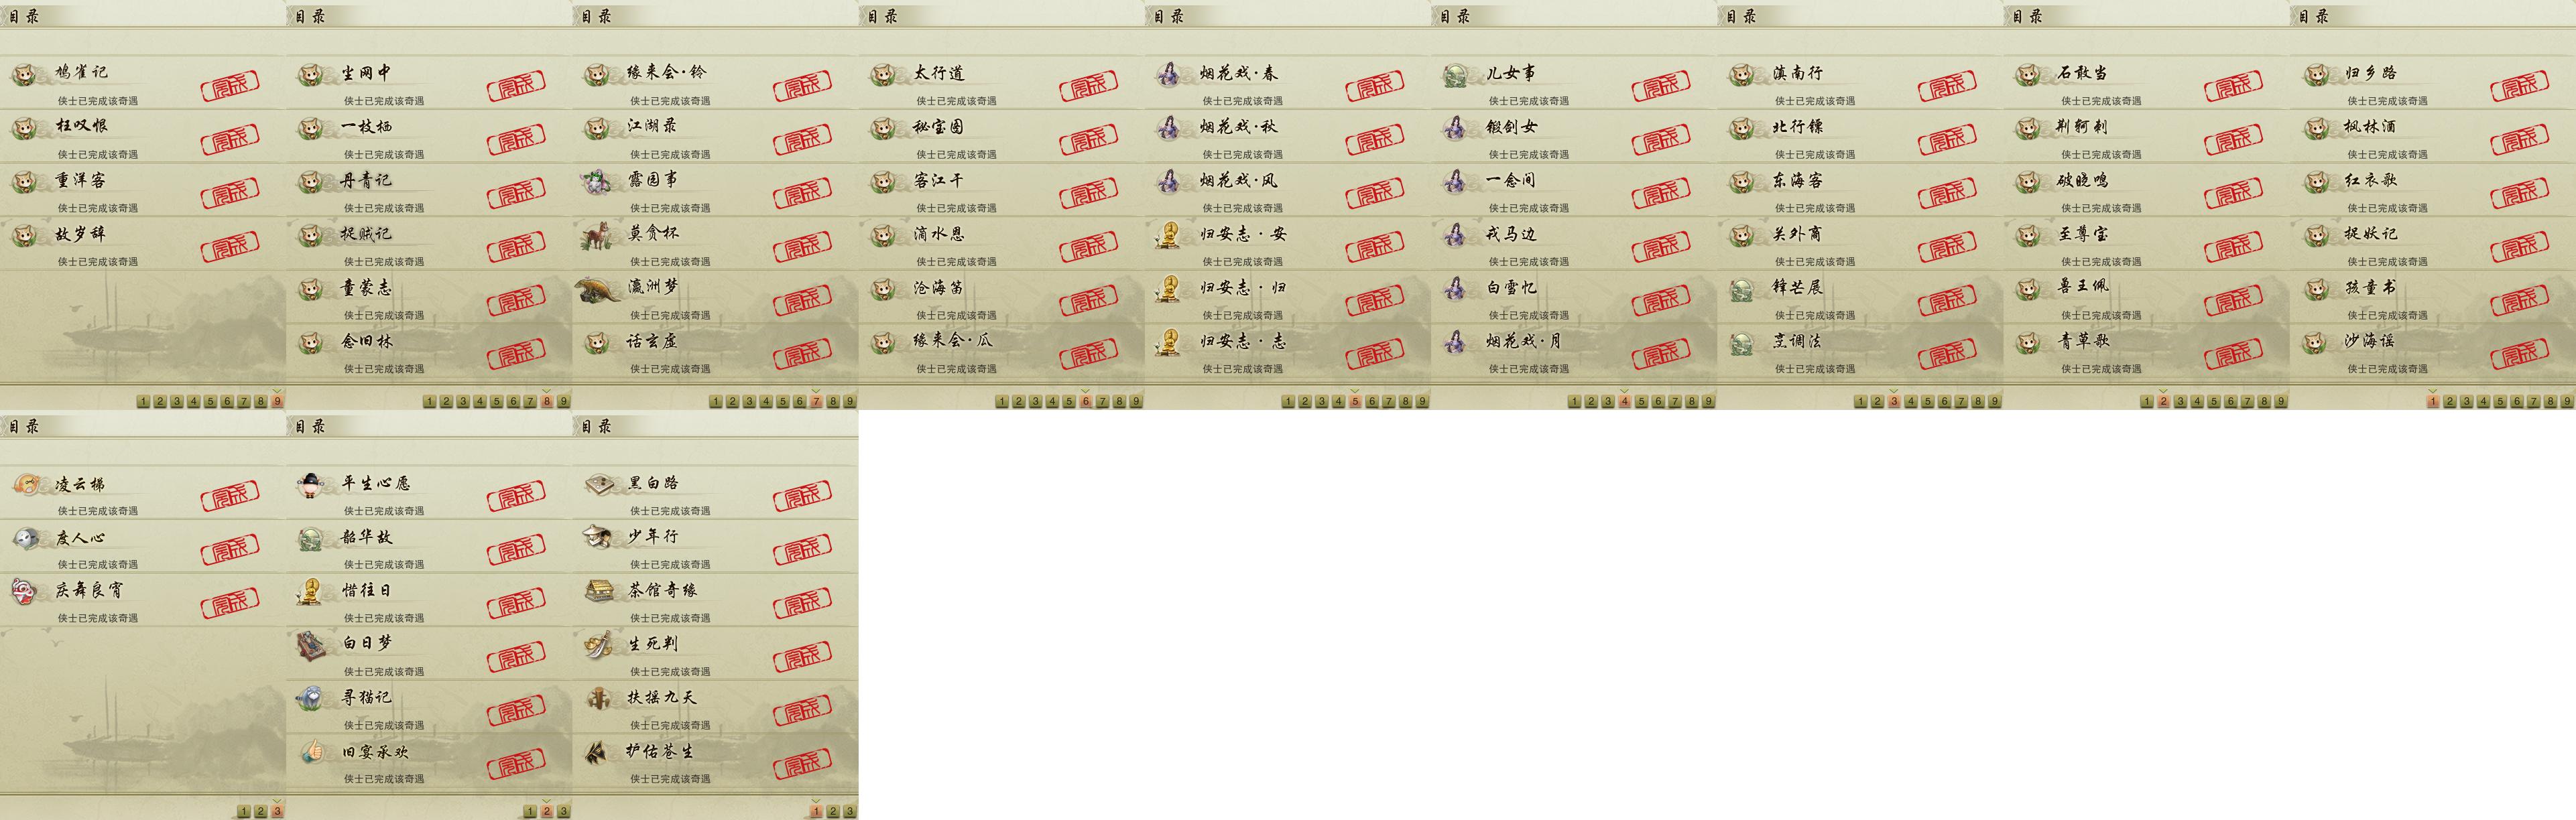2576x820 pixels.
Task: Select the 太行道 entry name
Action: click(x=939, y=73)
